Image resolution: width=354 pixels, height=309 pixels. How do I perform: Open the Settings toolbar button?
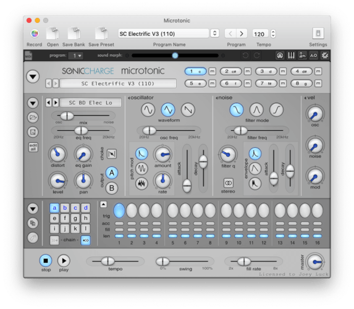point(318,33)
